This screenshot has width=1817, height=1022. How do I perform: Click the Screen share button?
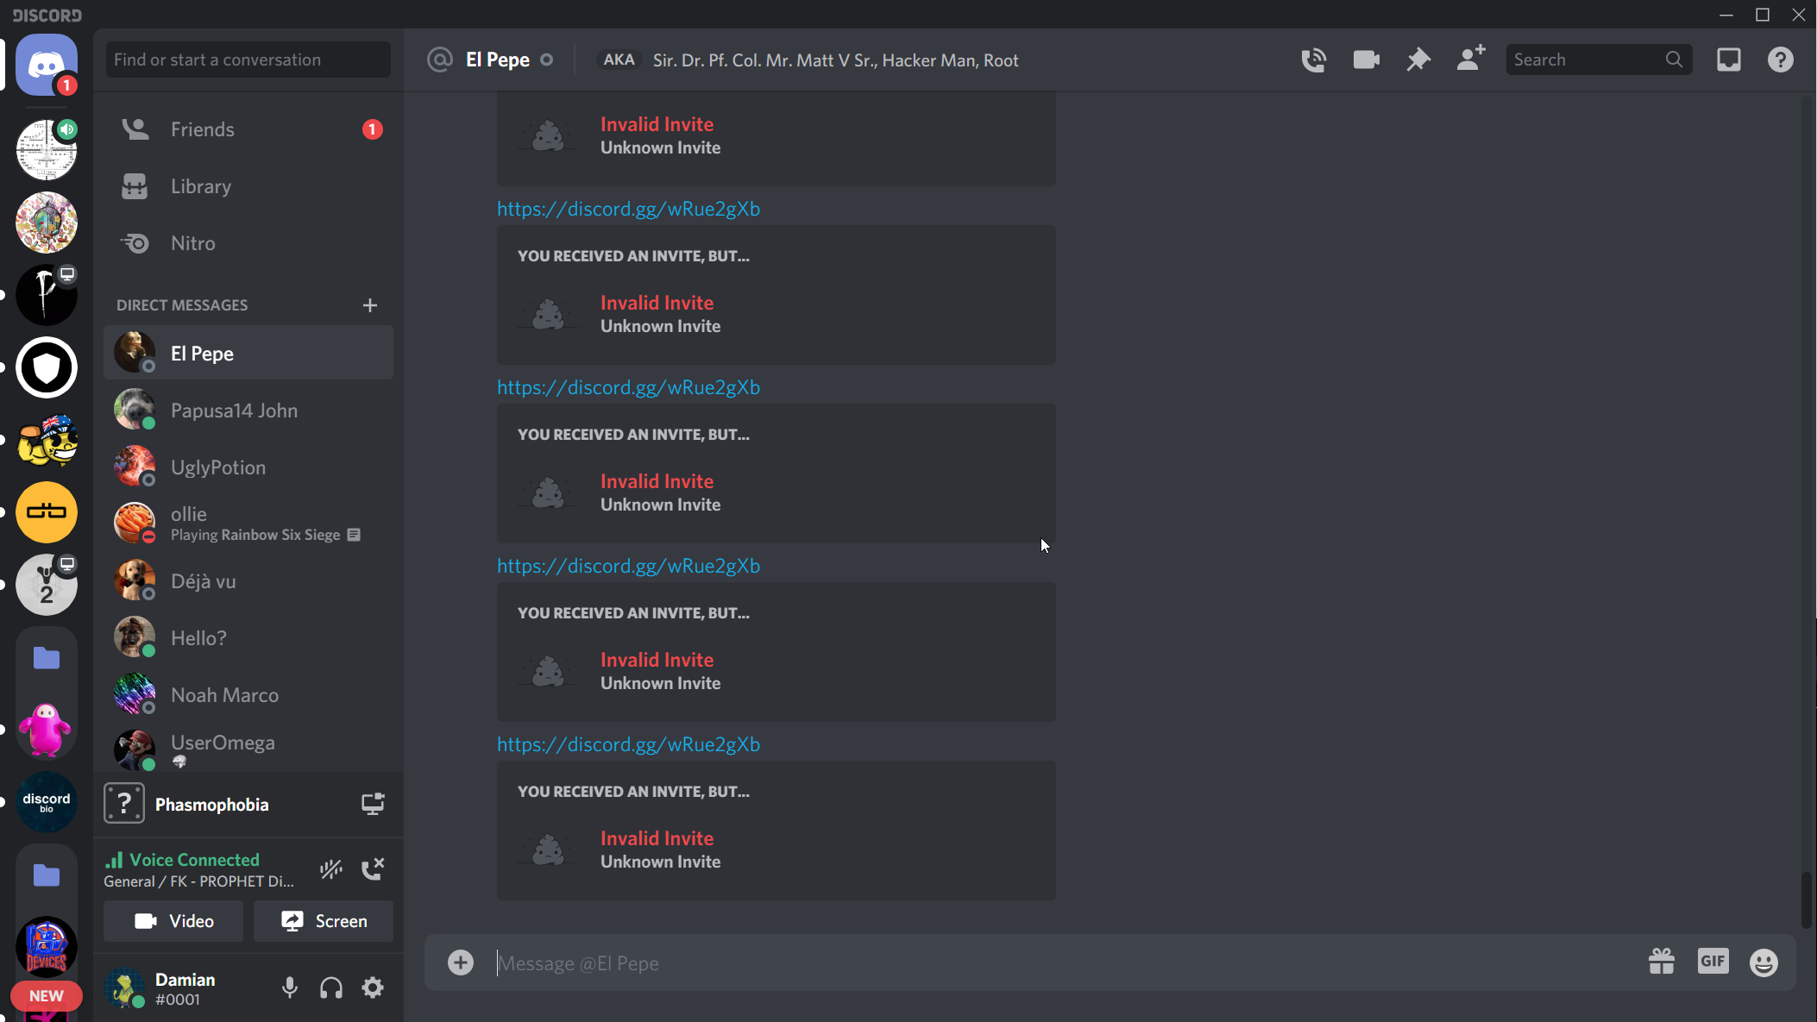click(x=324, y=921)
